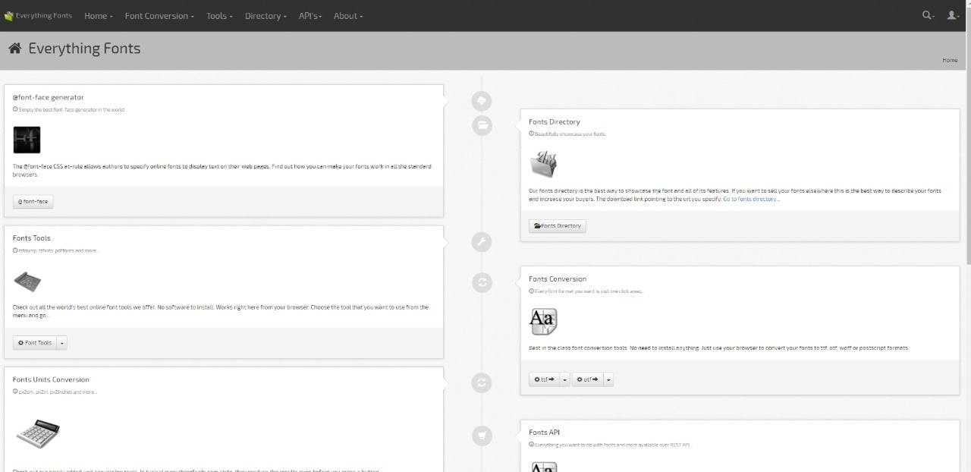Follow the 'Go to fonts directory...' link
971x472 pixels.
(x=750, y=199)
